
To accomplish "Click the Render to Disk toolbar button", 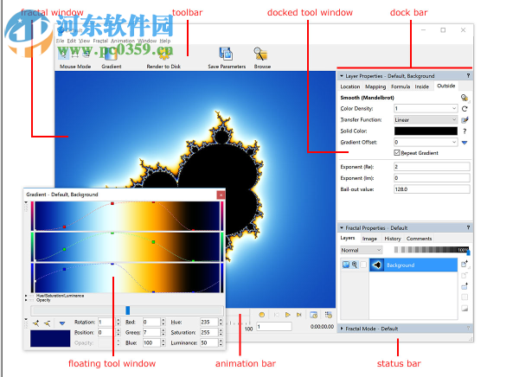I will pyautogui.click(x=163, y=58).
